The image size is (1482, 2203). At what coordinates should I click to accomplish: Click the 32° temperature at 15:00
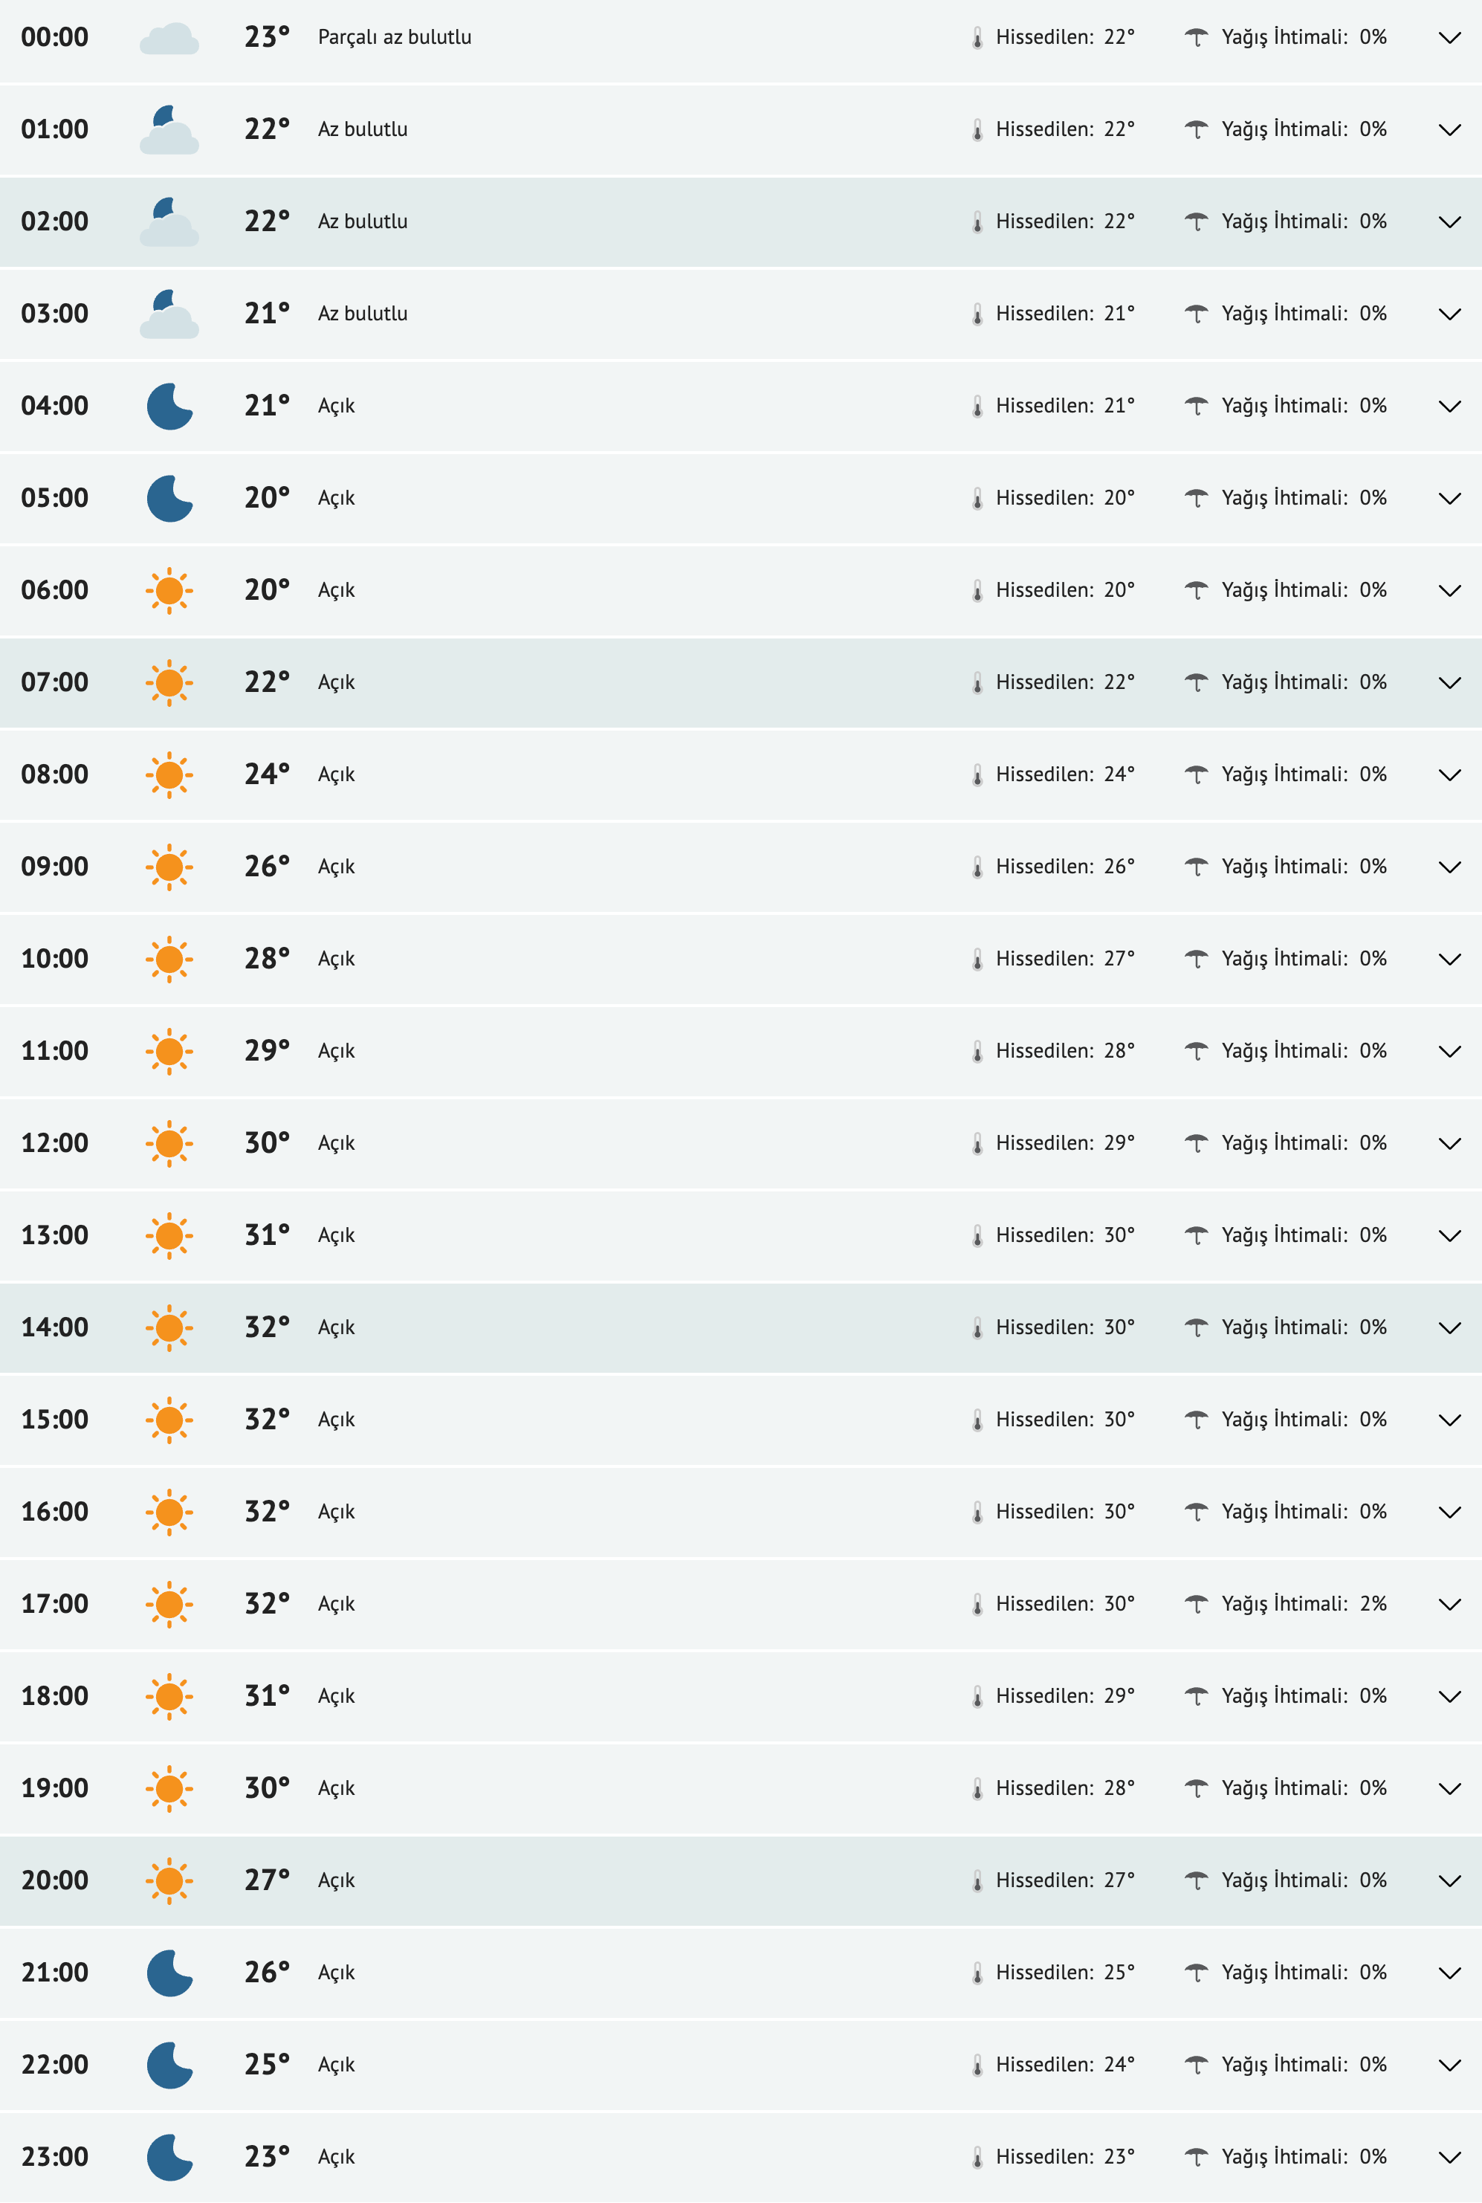(x=267, y=1420)
